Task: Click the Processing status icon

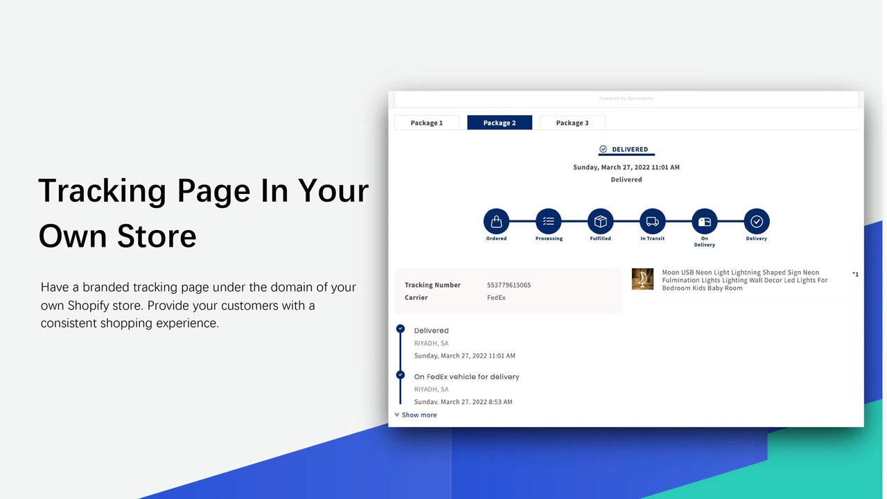Action: [548, 220]
